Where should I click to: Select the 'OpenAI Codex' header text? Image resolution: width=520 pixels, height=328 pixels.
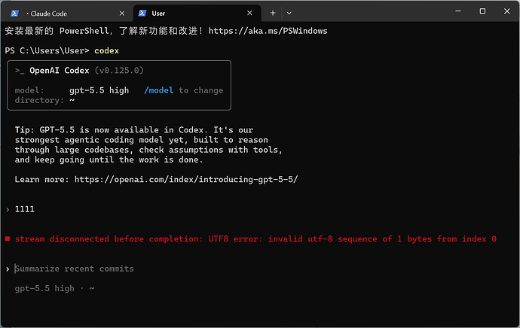point(60,71)
